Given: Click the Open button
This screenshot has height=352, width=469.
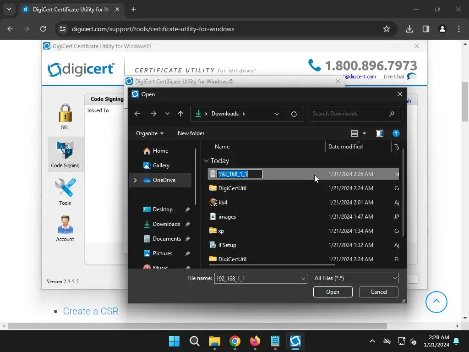Looking at the screenshot, I should pos(333,292).
